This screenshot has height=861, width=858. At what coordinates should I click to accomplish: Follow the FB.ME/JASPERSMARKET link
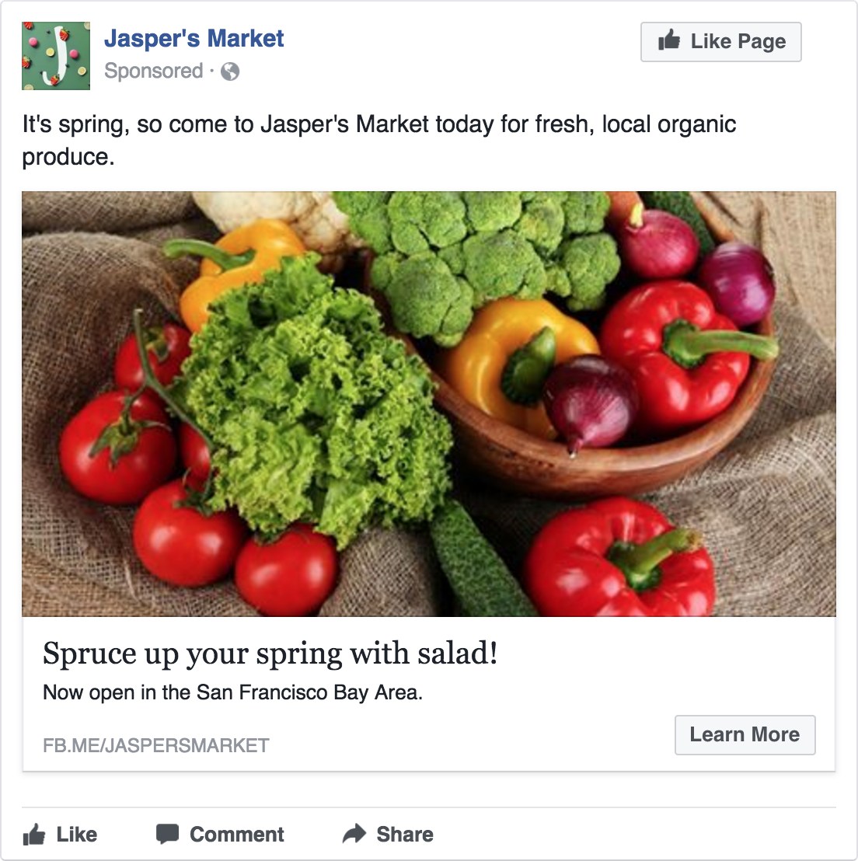(155, 744)
